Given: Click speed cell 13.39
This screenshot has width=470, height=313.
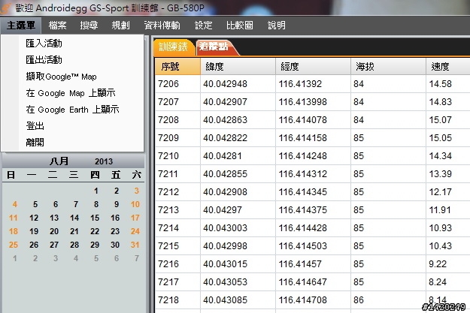Looking at the screenshot, I should (x=448, y=174).
